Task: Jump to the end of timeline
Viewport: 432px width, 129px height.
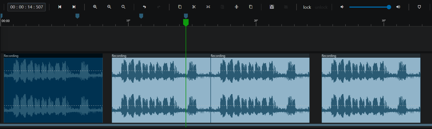Action: 74,7
